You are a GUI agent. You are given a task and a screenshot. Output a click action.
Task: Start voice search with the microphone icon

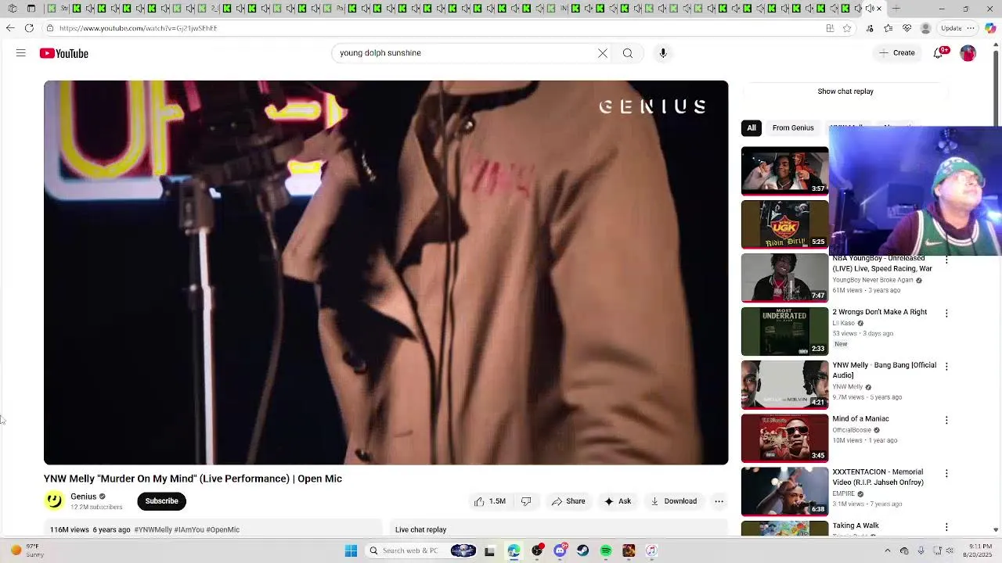(663, 53)
